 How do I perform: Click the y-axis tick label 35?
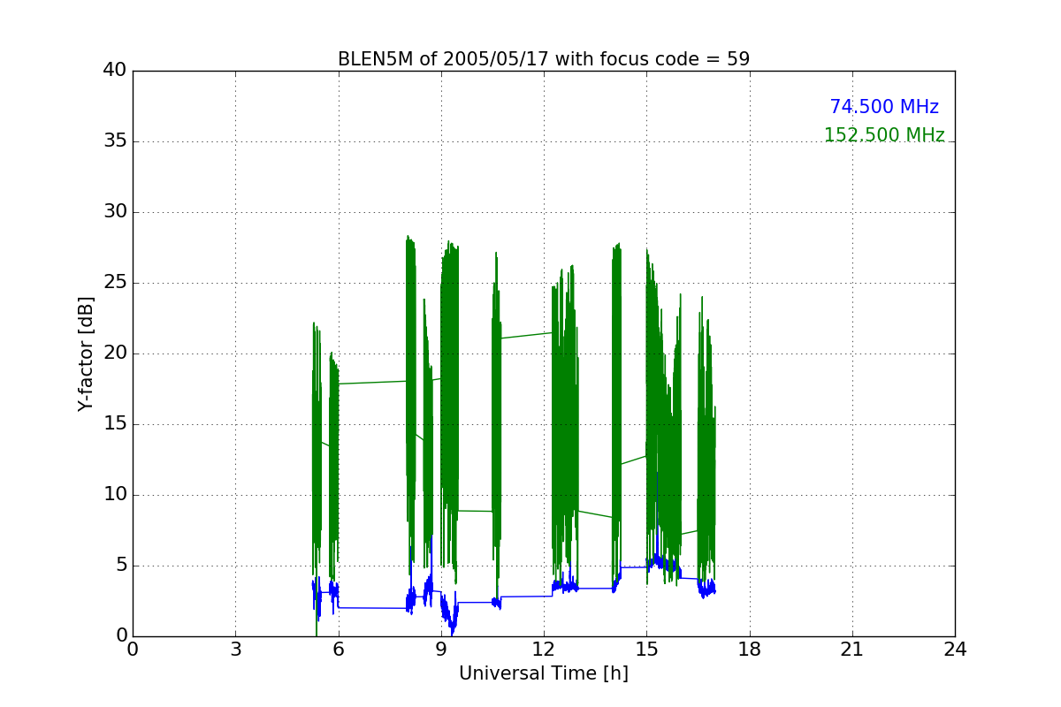[x=115, y=141]
